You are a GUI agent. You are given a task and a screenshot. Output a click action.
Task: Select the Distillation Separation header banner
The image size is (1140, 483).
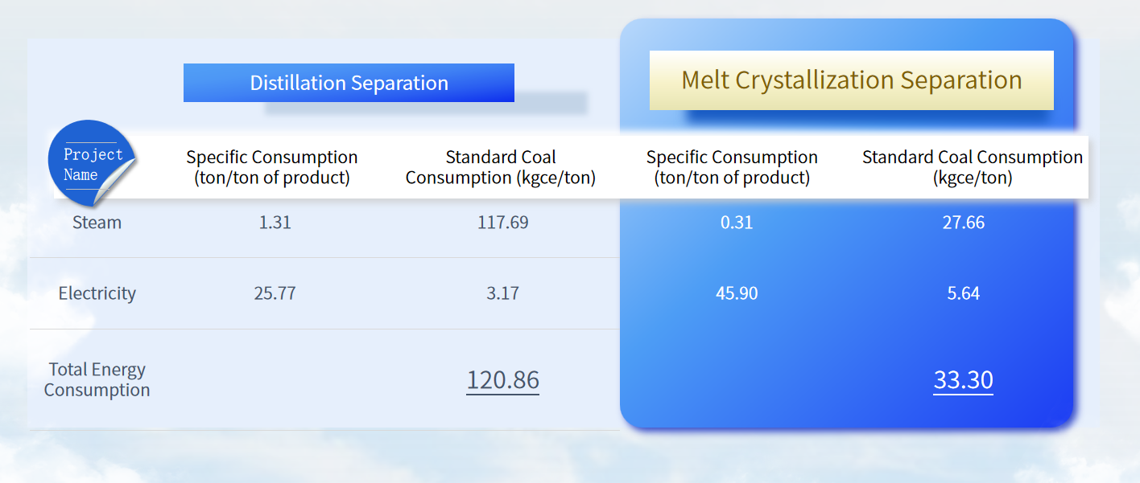tap(349, 83)
